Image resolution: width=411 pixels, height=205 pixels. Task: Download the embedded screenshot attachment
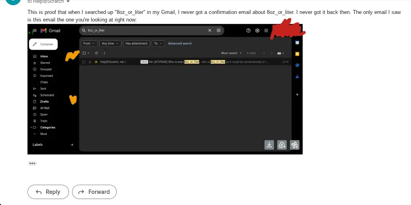coord(269,145)
